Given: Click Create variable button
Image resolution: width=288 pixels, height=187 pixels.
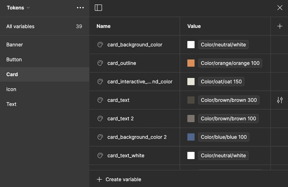Looking at the screenshot, I should (x=119, y=179).
